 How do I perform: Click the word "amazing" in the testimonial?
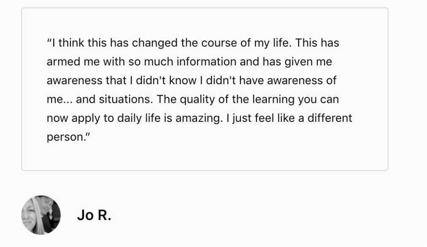pos(199,118)
